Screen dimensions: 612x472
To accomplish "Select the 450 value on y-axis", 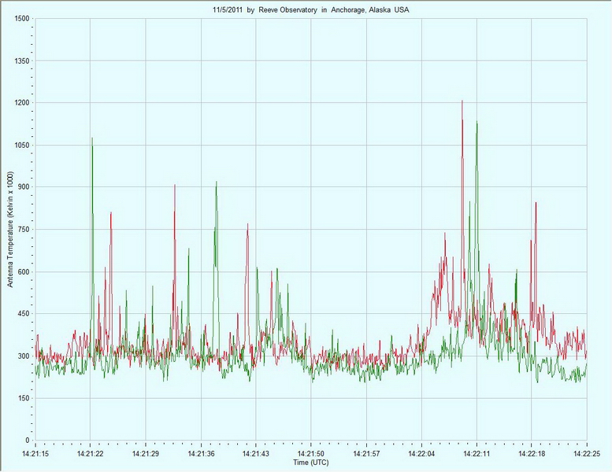I will point(23,314).
